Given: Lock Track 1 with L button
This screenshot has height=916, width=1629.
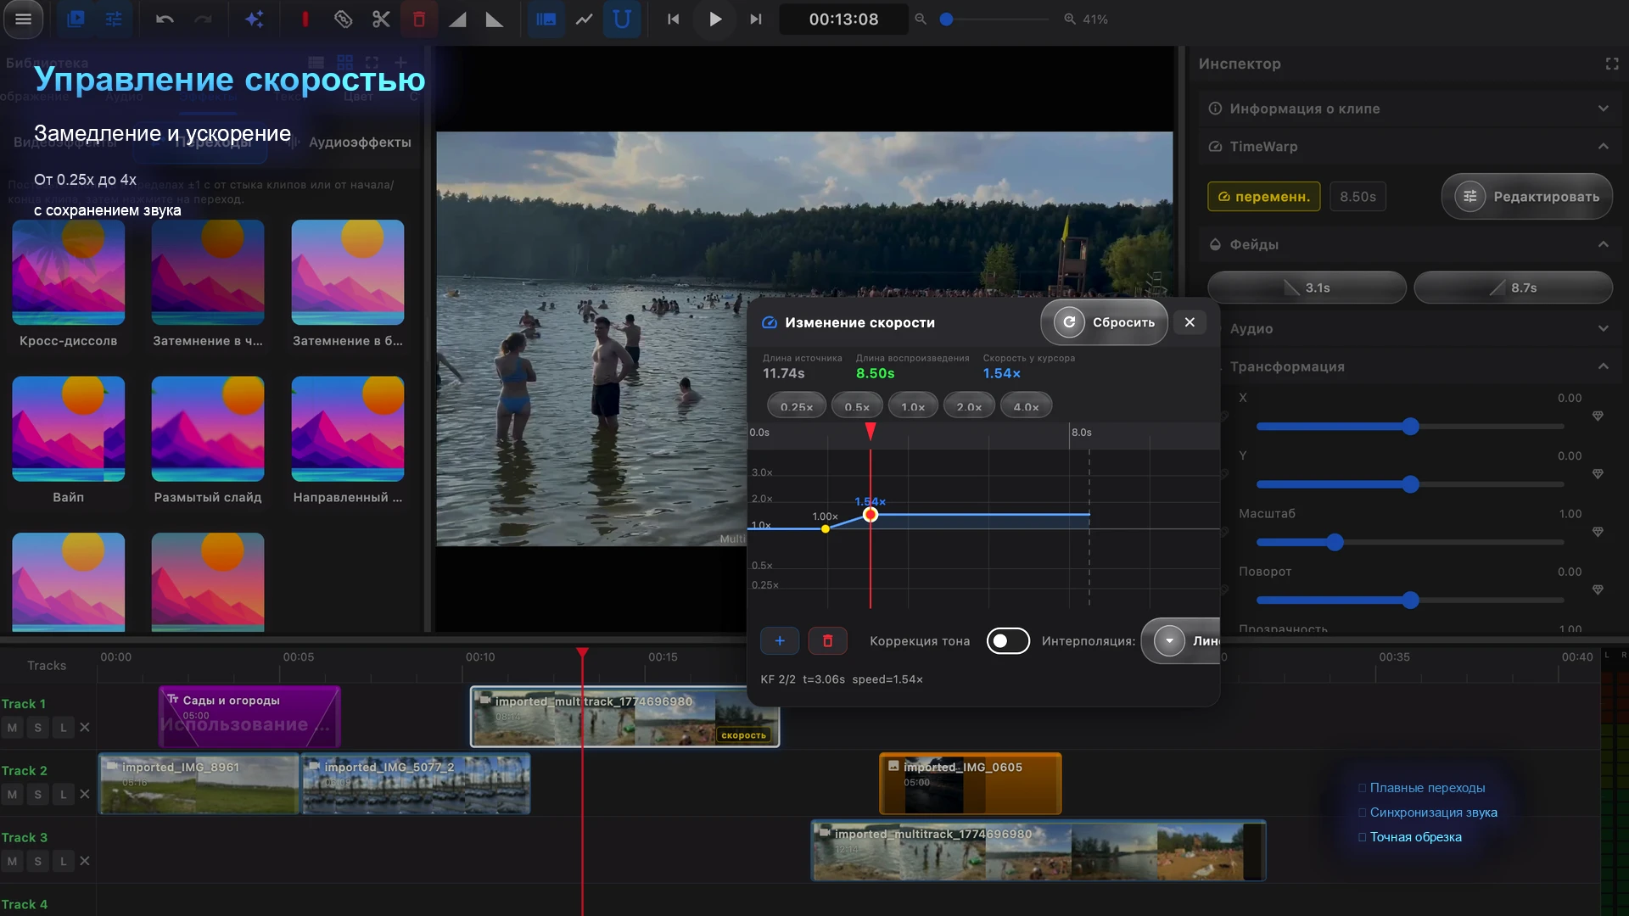Looking at the screenshot, I should 63,727.
